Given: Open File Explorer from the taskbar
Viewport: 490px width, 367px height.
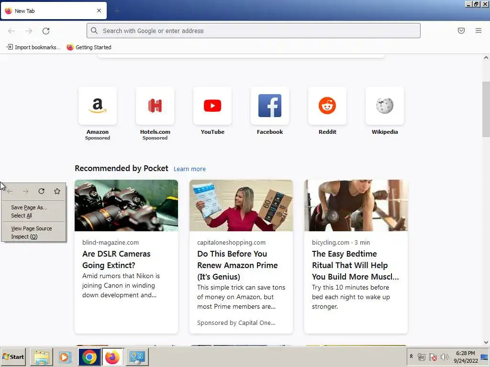Looking at the screenshot, I should pos(42,356).
